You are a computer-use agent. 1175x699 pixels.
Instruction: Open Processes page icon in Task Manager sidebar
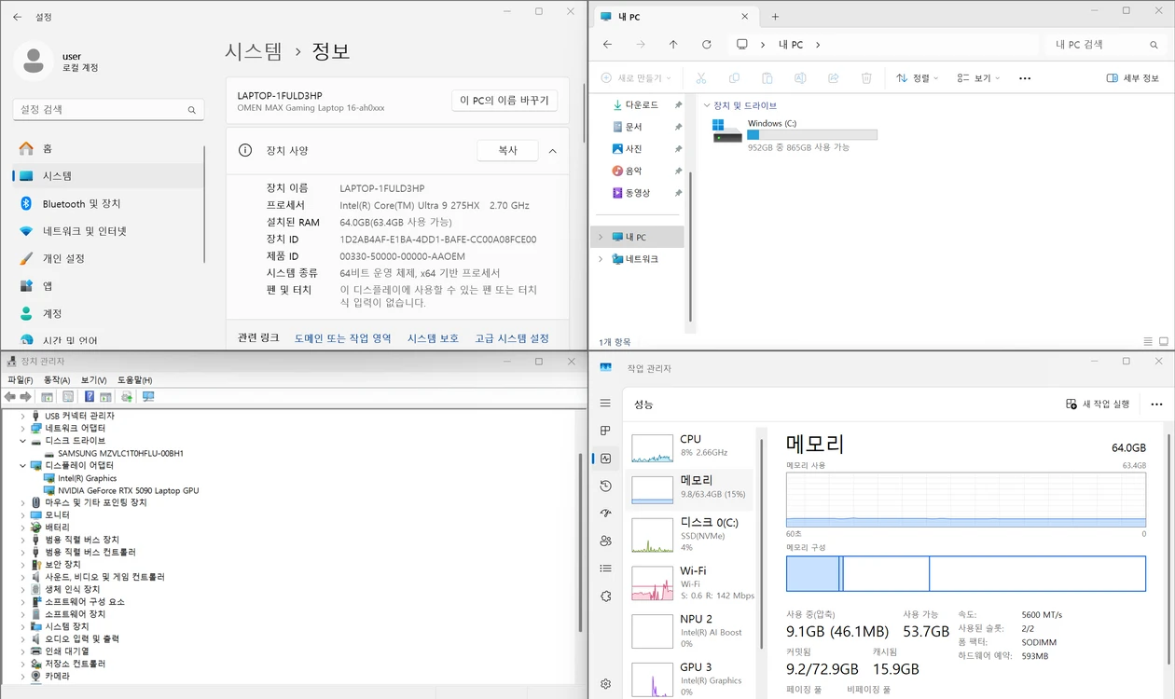coord(605,431)
